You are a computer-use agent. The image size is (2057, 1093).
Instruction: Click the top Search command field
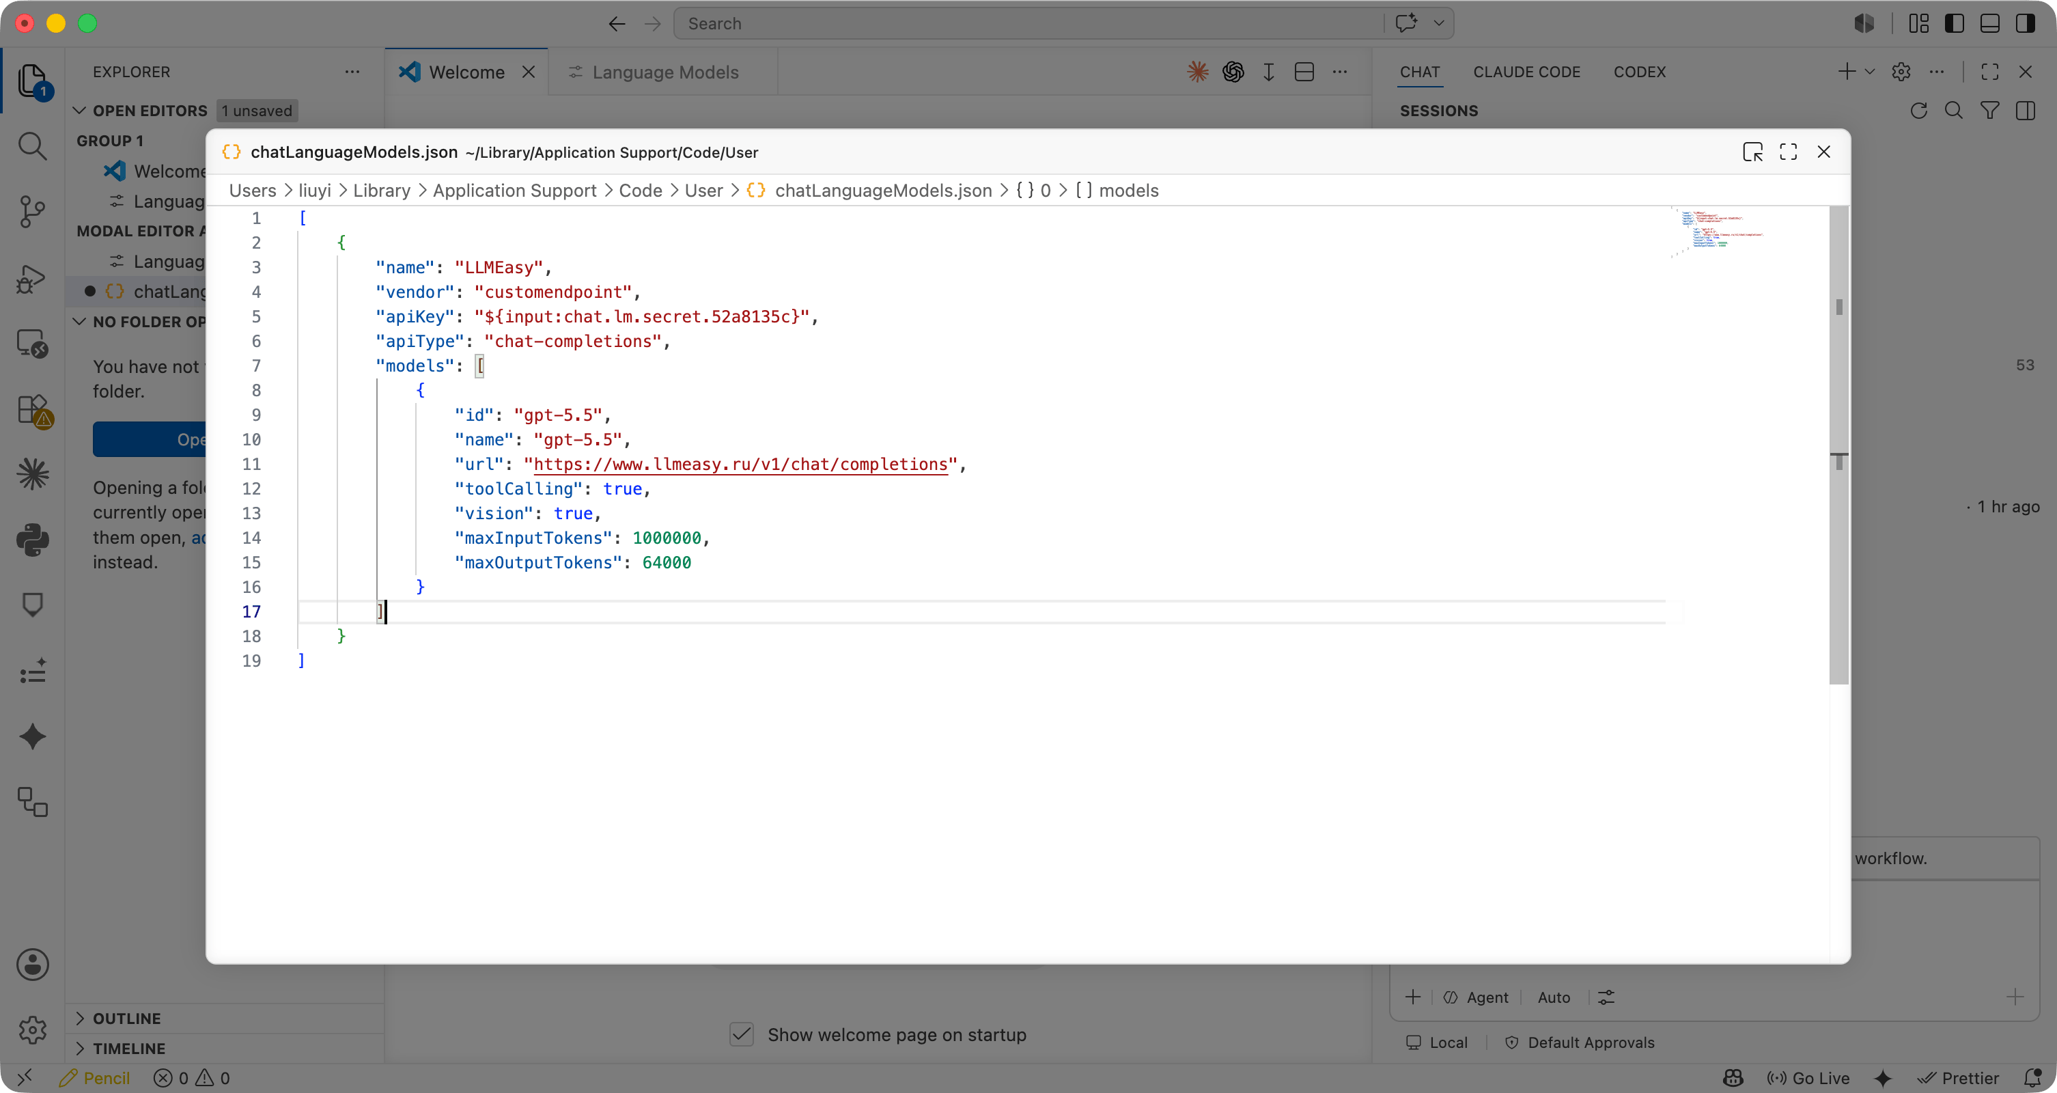pos(1028,23)
